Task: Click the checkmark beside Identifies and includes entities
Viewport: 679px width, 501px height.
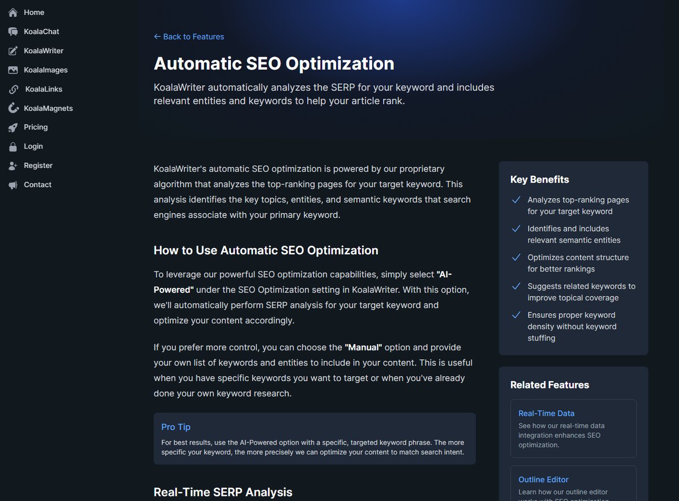Action: 516,228
